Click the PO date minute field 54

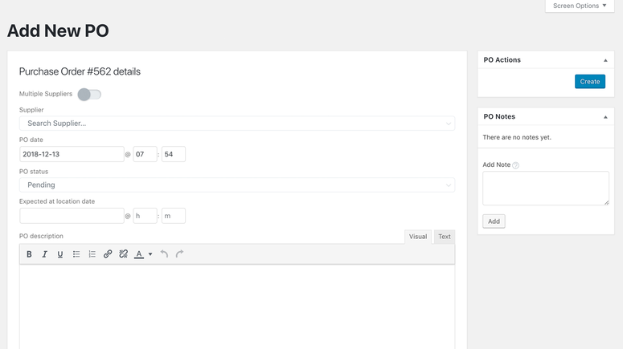click(174, 154)
